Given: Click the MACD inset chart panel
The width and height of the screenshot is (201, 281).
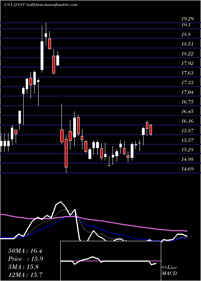Looking at the screenshot, I should tap(111, 261).
